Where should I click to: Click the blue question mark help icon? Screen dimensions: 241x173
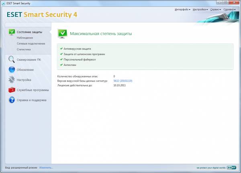point(12,100)
